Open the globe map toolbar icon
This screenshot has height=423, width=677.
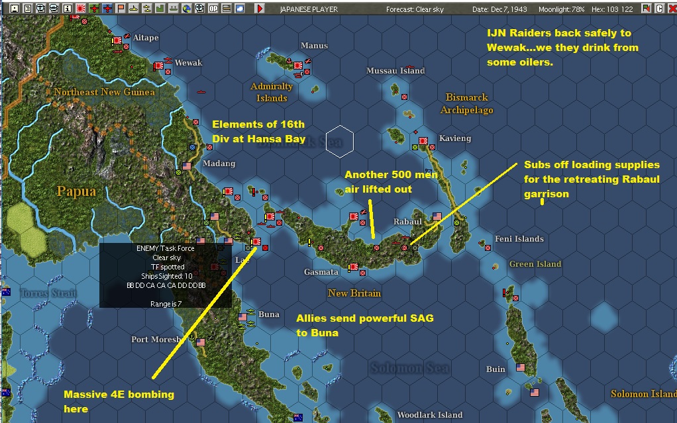187,8
